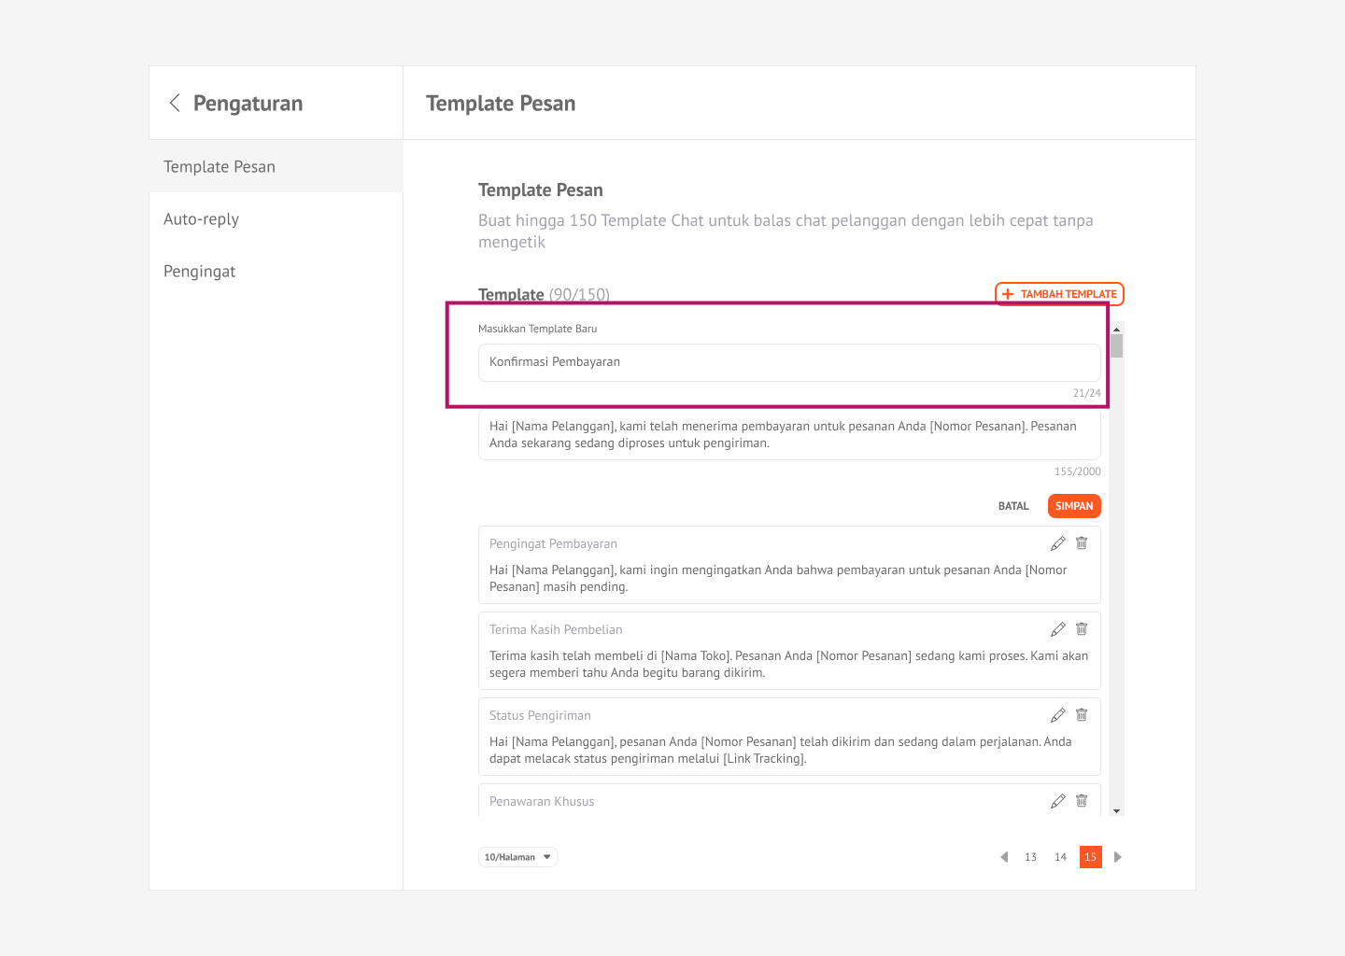The width and height of the screenshot is (1345, 956).
Task: Delete the Pengingat Pembayaran template
Action: [1082, 543]
